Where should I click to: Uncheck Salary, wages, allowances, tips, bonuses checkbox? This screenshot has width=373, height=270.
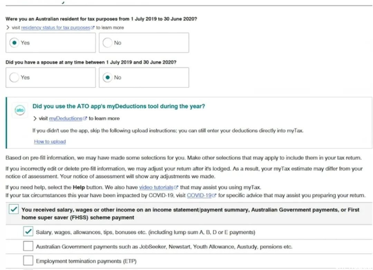pos(28,231)
